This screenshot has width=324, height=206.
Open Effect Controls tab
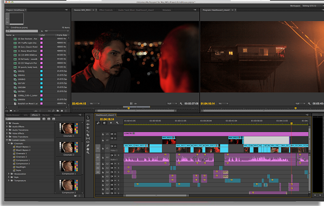click(x=106, y=10)
